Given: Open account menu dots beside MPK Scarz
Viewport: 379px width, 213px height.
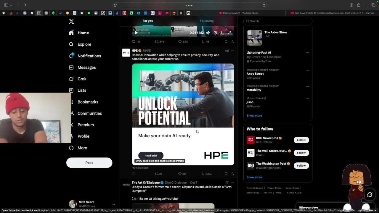Looking at the screenshot, I should [x=113, y=204].
